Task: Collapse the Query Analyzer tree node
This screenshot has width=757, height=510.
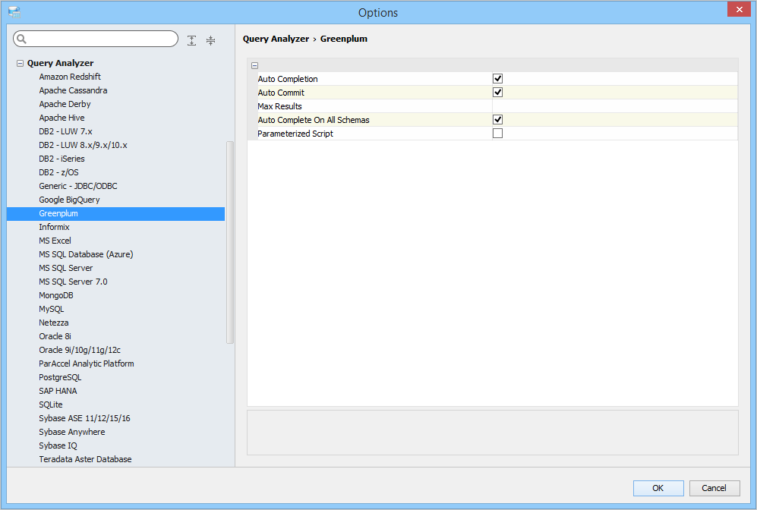Action: pyautogui.click(x=20, y=63)
